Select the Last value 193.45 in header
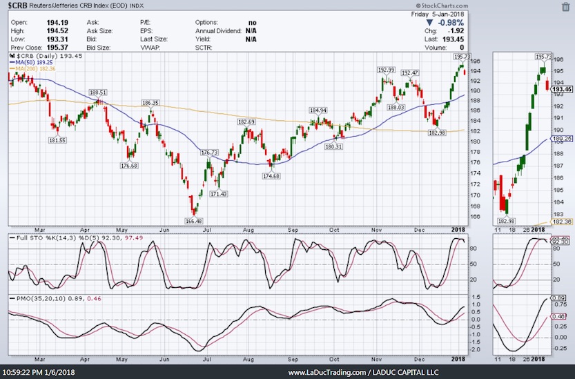The height and width of the screenshot is (379, 575). pyautogui.click(x=454, y=39)
